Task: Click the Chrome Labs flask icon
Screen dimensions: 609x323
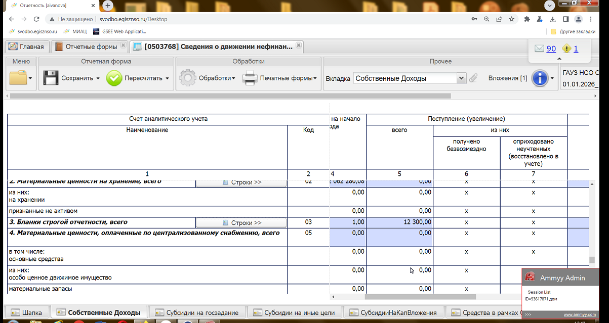Action: [x=540, y=19]
